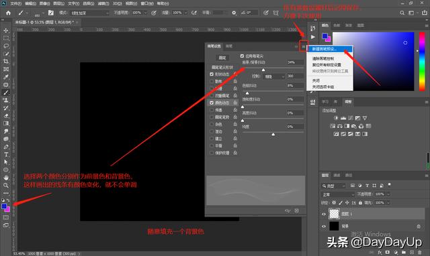Open the painting Mode dropdown in options bar

[89, 13]
